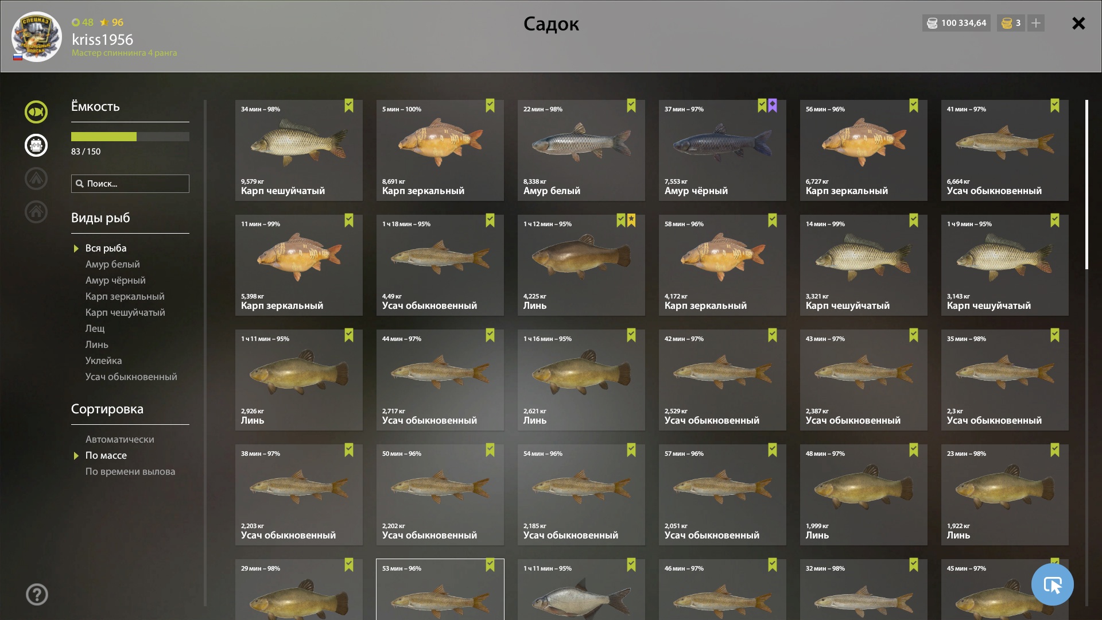Click the Ёмкость capacity progress bar

(x=130, y=137)
